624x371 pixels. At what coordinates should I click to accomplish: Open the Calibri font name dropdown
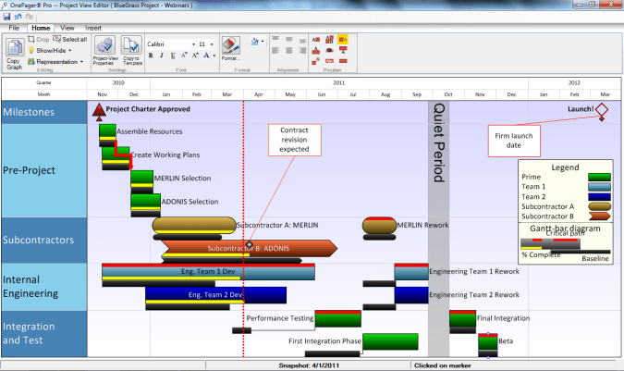point(193,44)
